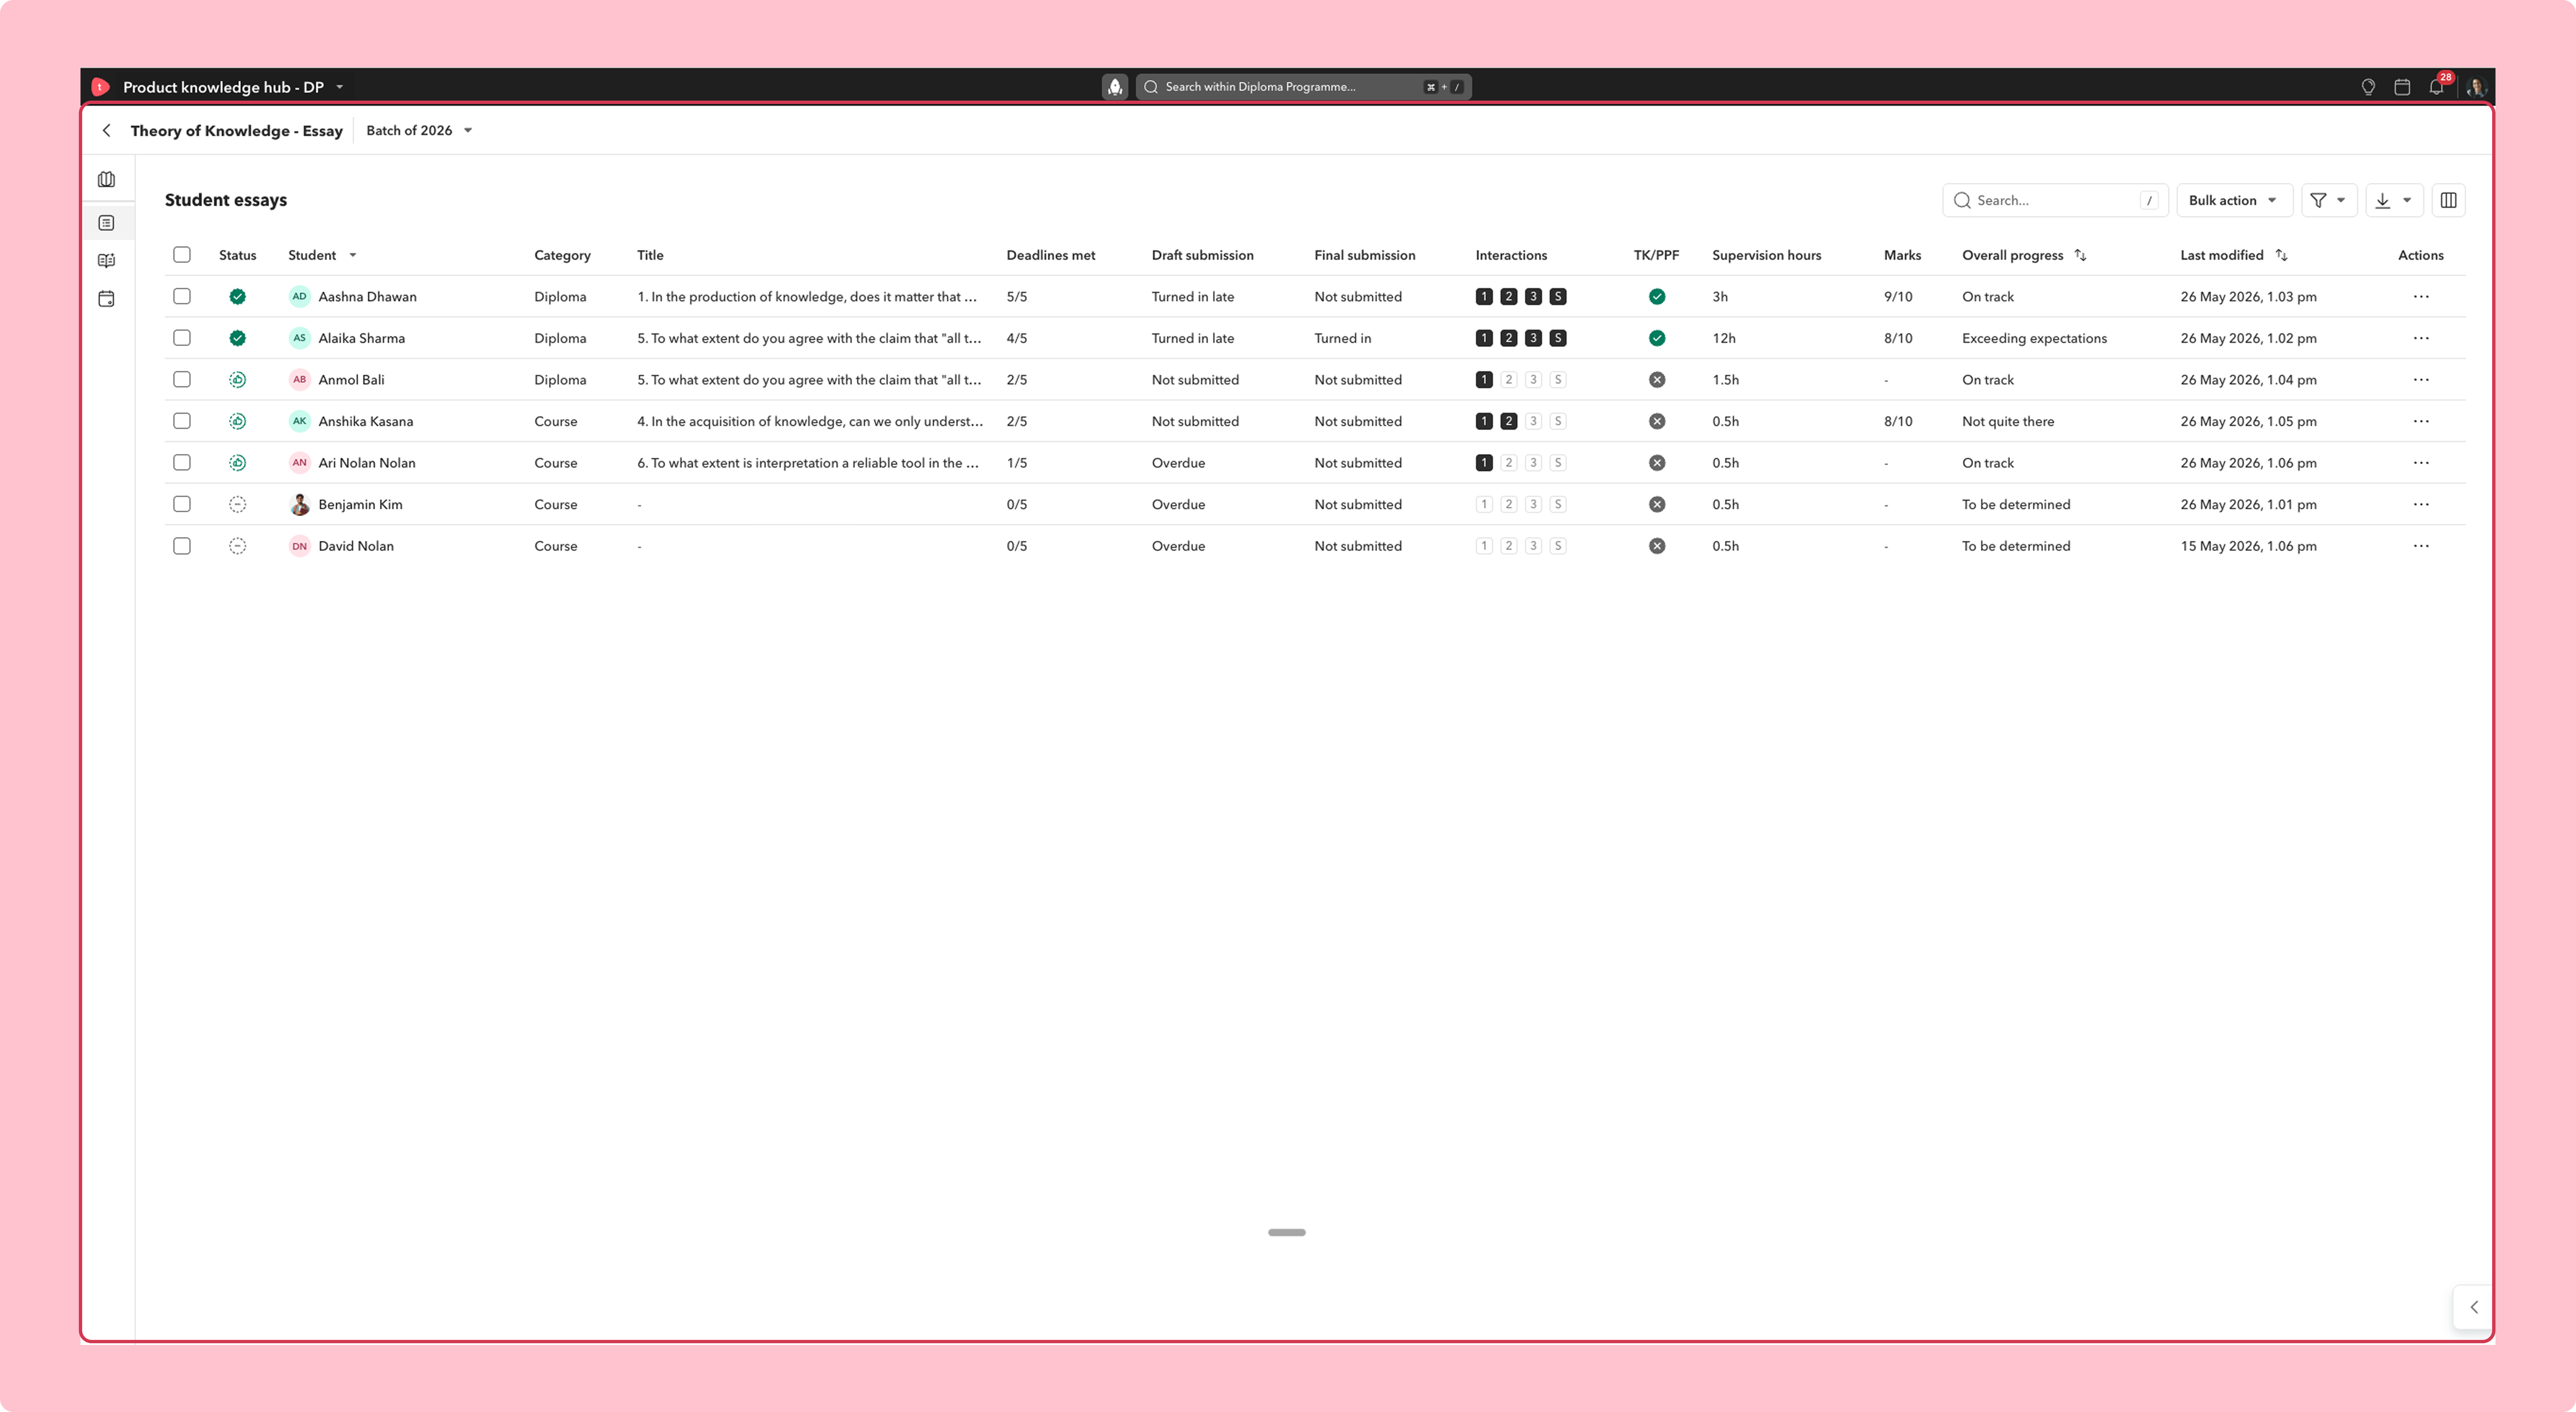Click the completed status icon for Aashna Dhawan

(x=237, y=297)
